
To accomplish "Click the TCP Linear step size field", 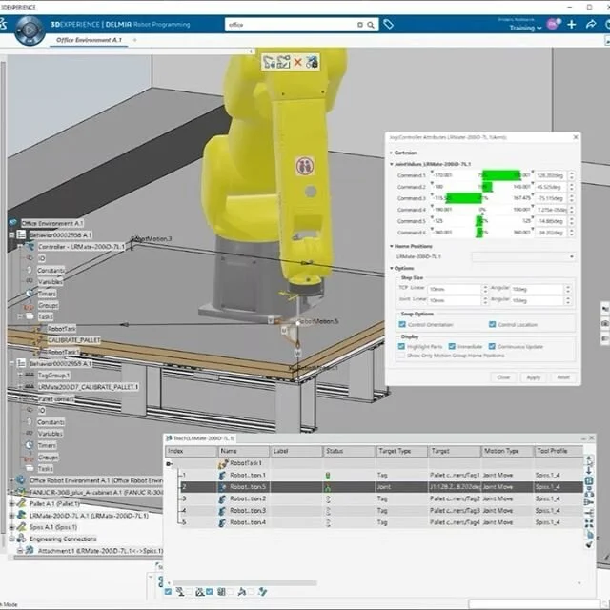I will pos(455,289).
